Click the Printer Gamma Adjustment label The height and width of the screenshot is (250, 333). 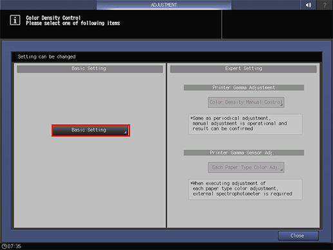pos(243,88)
